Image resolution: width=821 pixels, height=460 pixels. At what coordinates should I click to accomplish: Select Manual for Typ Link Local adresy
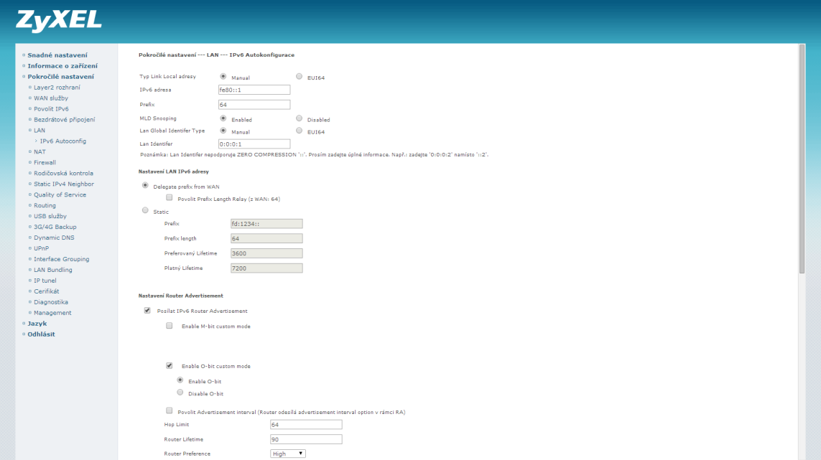pos(223,76)
